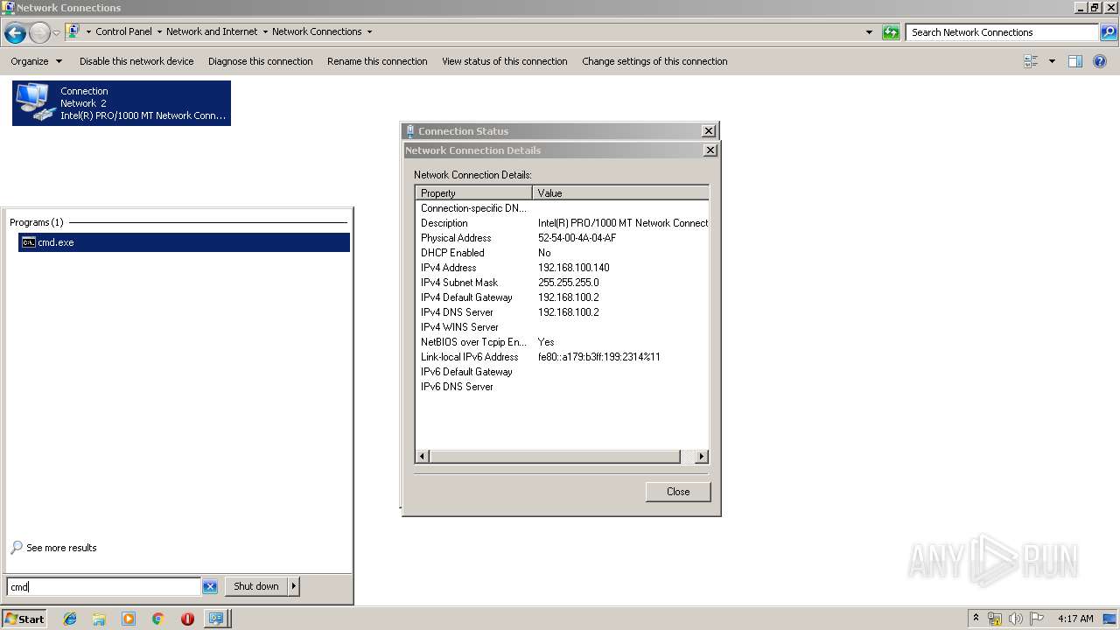Image resolution: width=1120 pixels, height=630 pixels.
Task: Click Rename this connection
Action: click(377, 61)
